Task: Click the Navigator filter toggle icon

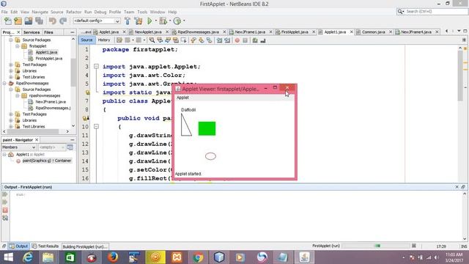Action: [x=70, y=147]
